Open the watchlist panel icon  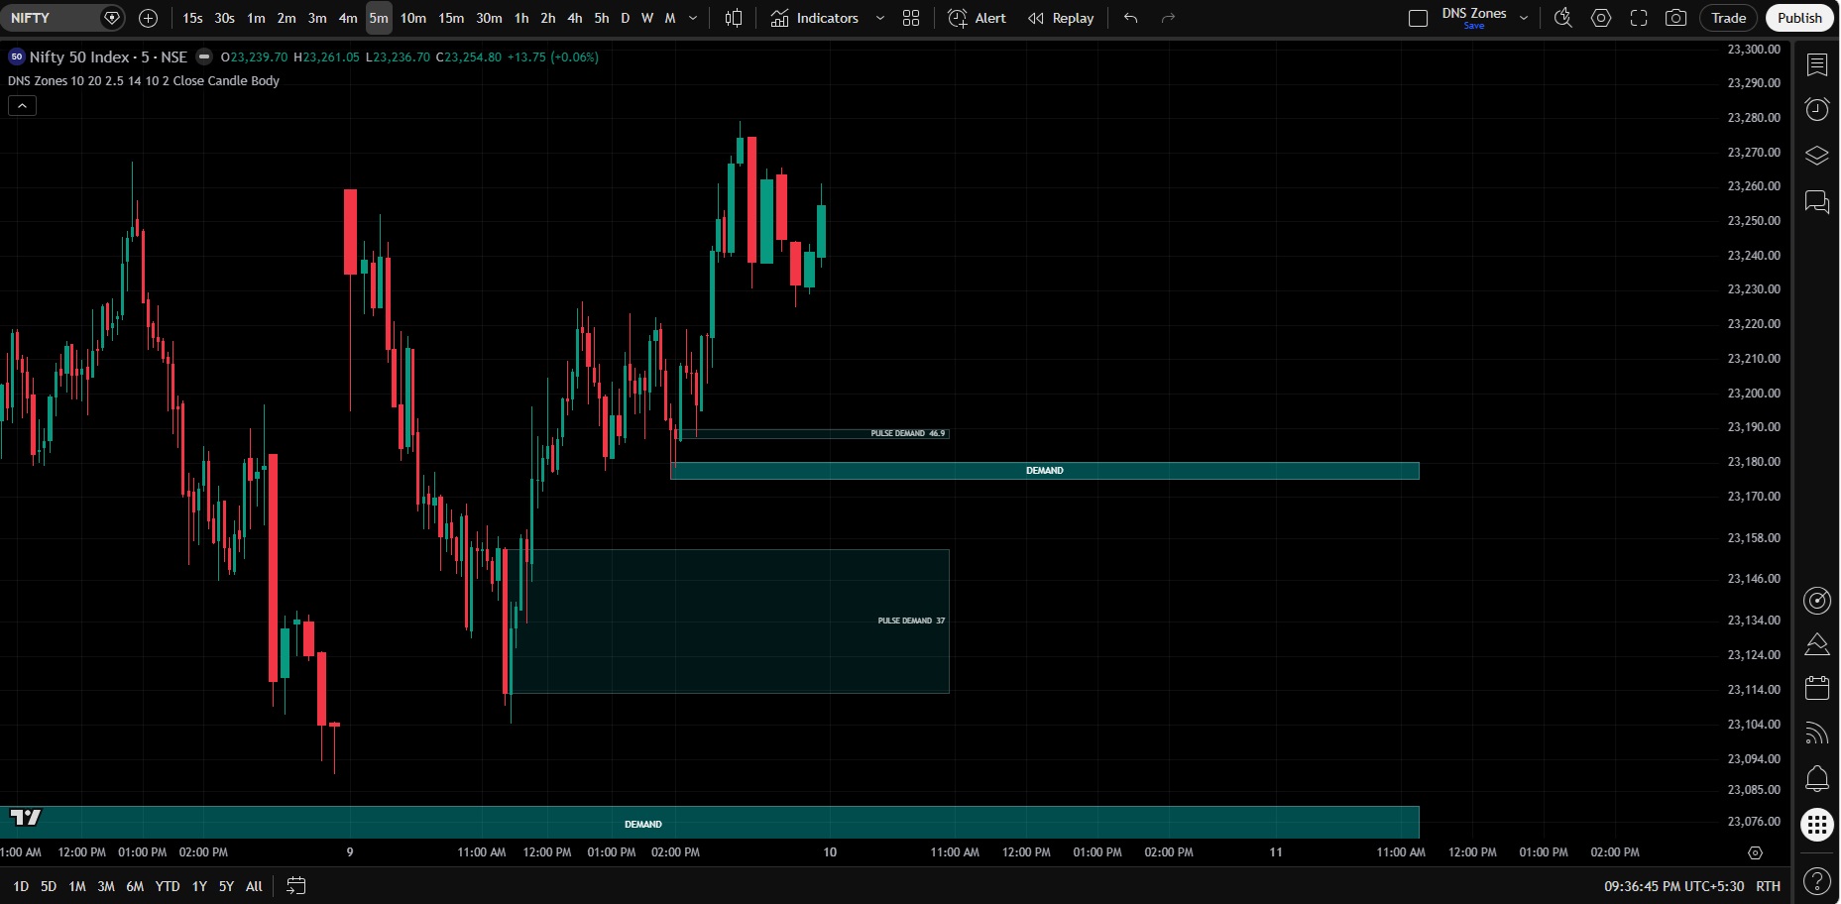coord(1817,64)
